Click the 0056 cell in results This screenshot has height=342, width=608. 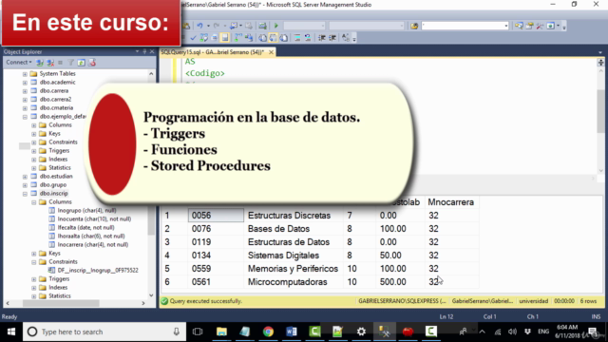click(216, 216)
